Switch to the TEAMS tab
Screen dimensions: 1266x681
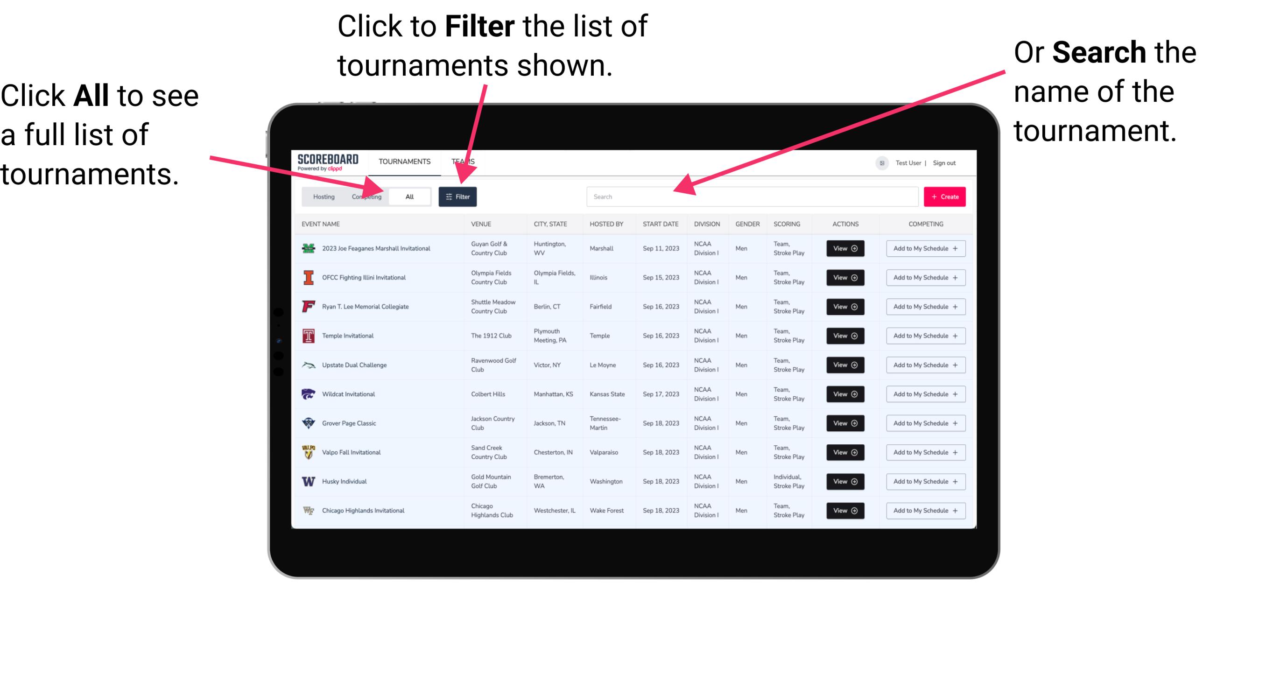465,161
